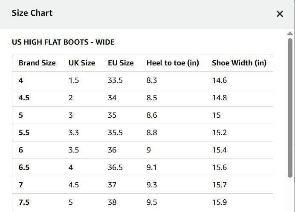The height and width of the screenshot is (212, 295).
Task: Click EU size 33.5 cell
Action: tap(115, 80)
